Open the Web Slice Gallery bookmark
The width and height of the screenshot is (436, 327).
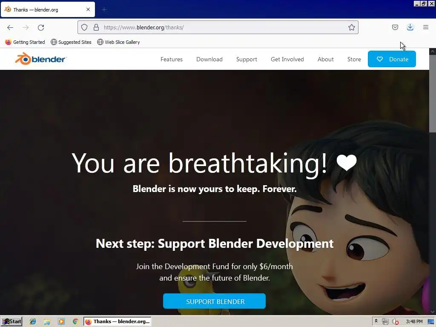(118, 42)
